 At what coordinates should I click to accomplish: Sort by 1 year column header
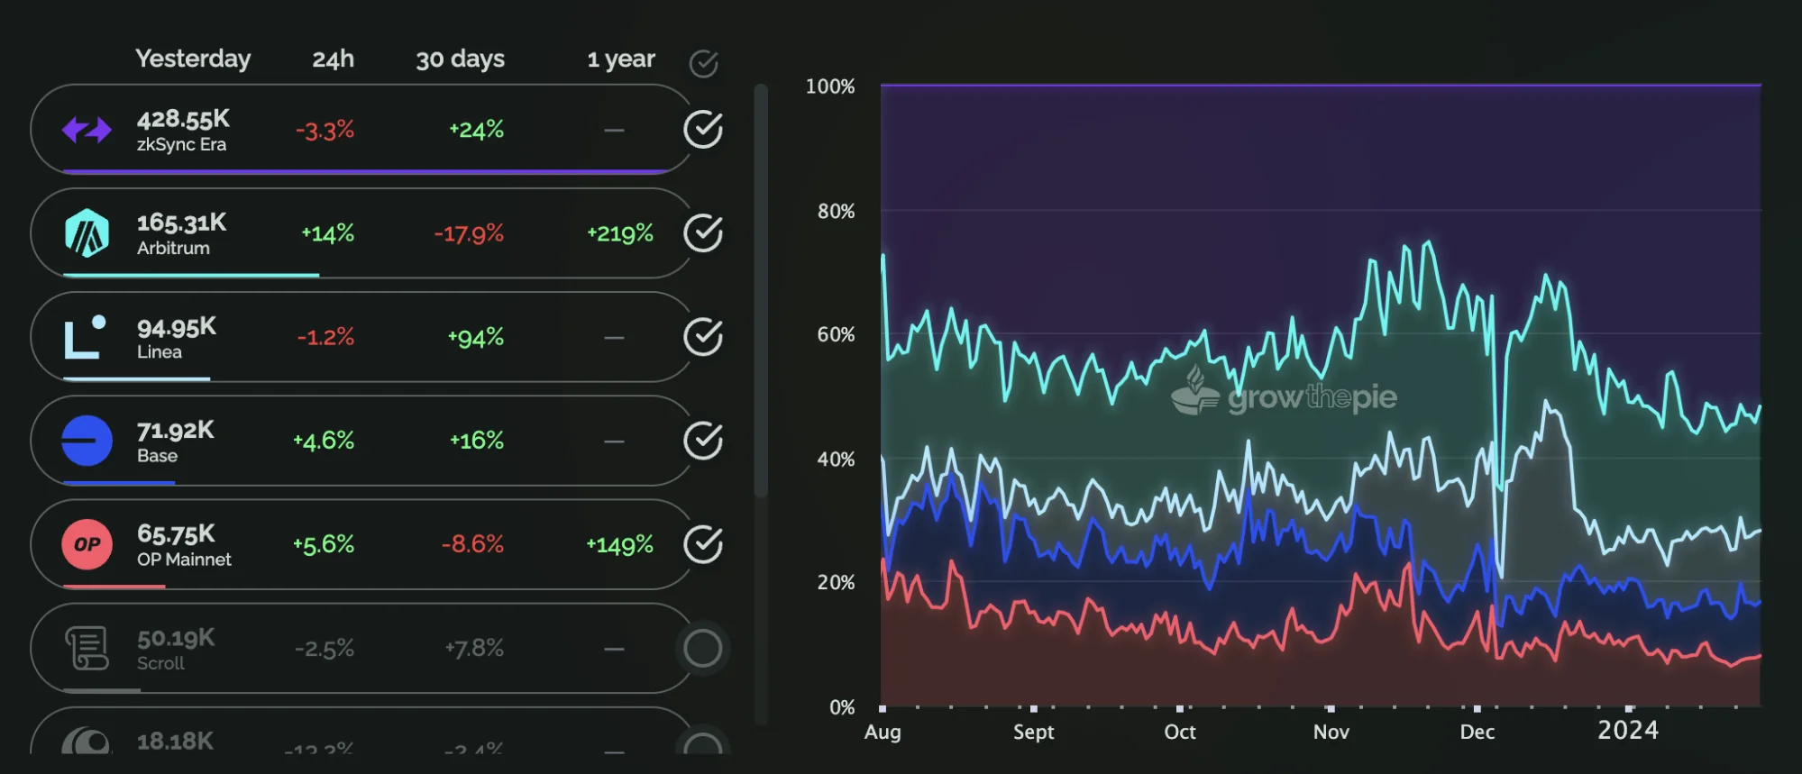click(621, 59)
